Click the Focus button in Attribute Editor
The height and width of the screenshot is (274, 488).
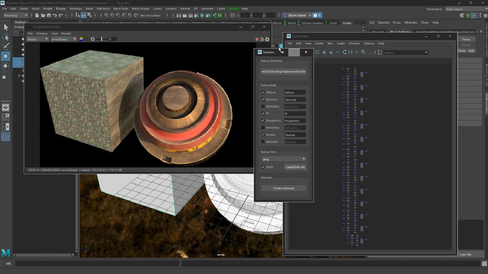tap(466, 39)
